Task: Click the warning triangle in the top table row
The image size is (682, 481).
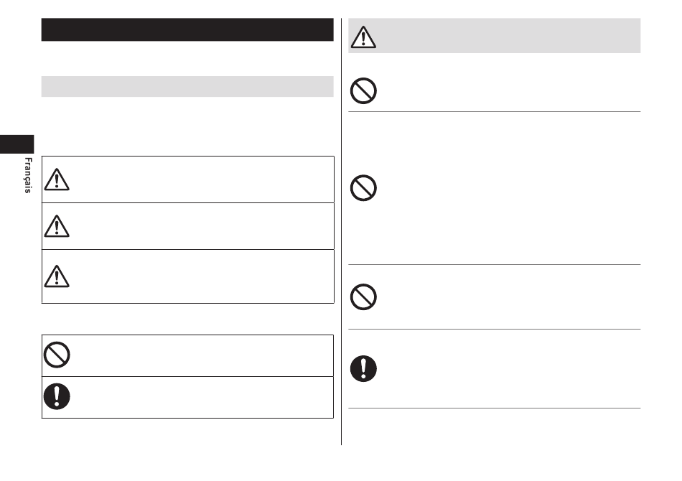Action: click(57, 179)
